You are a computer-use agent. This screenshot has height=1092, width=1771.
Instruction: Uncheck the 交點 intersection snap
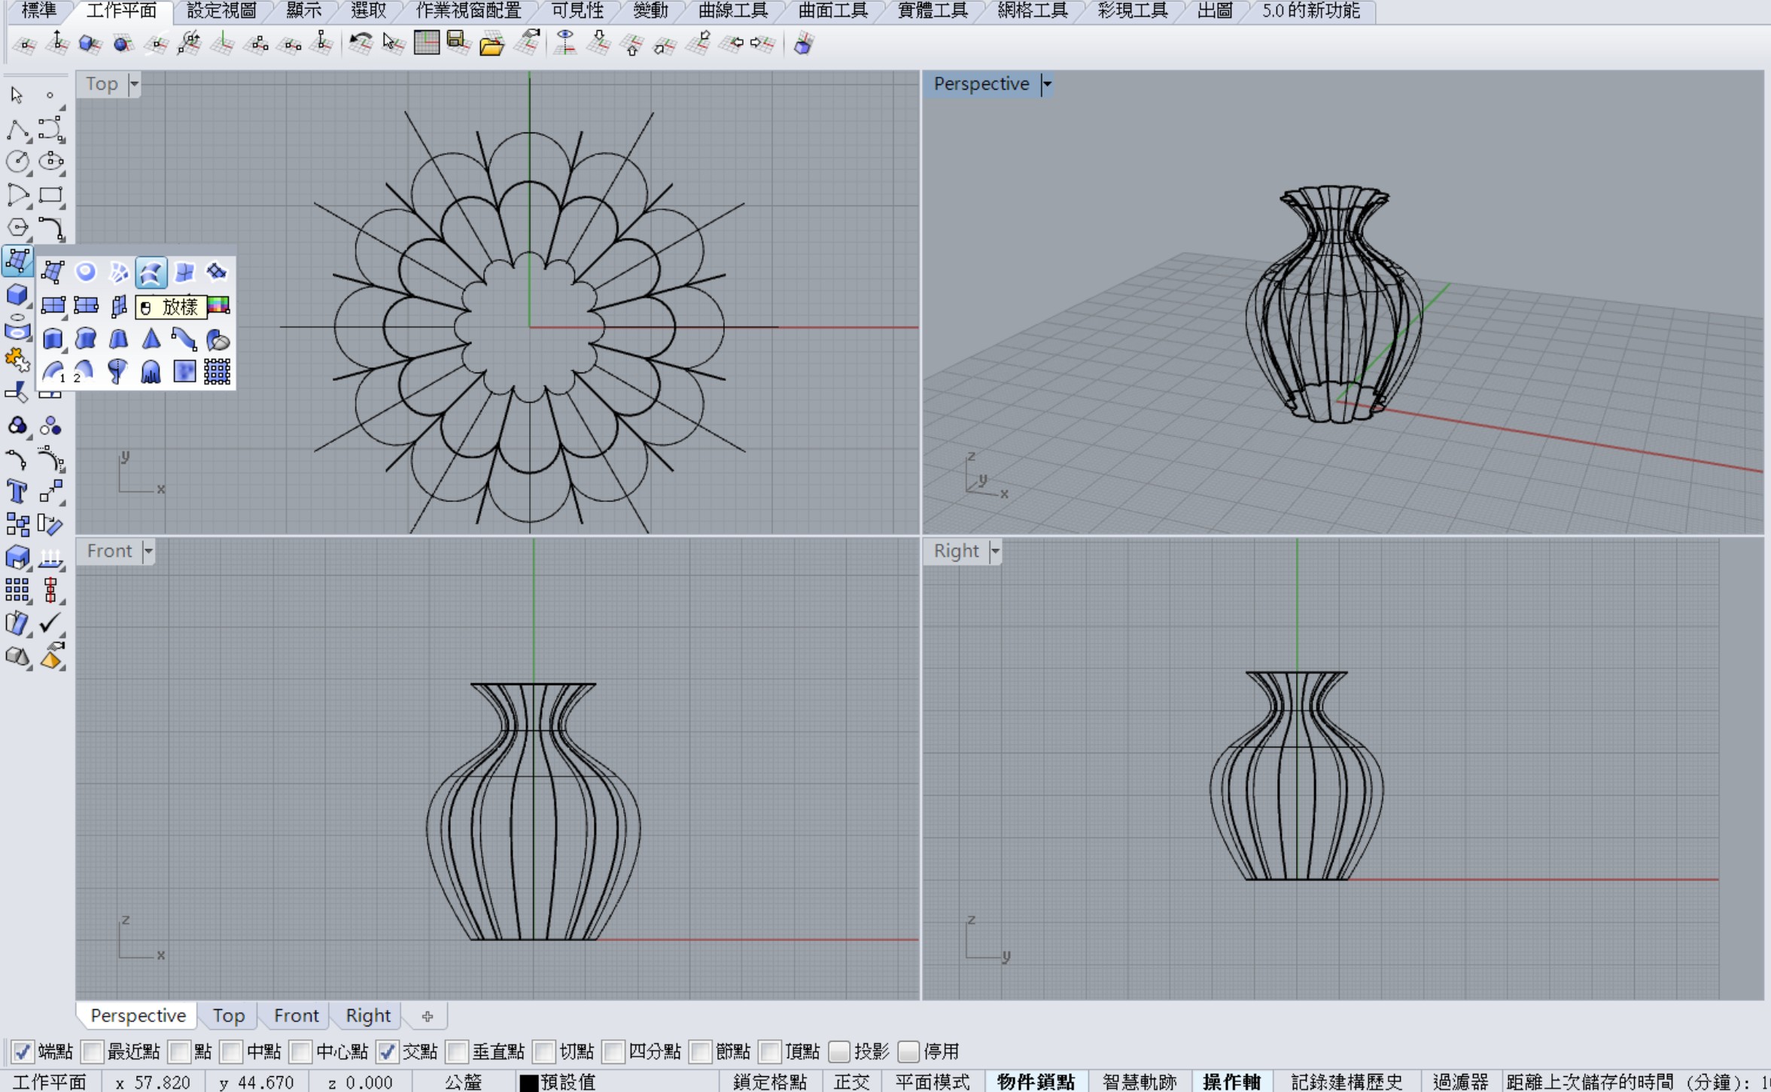[x=386, y=1051]
